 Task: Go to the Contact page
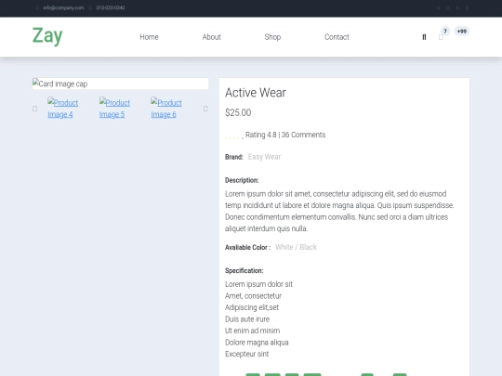coord(337,37)
